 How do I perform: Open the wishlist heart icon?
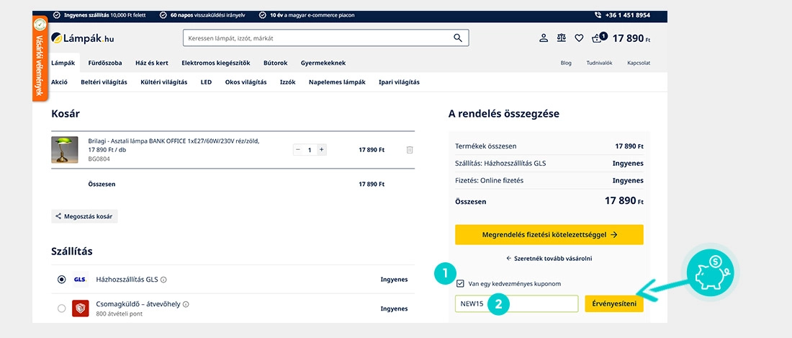pos(579,38)
